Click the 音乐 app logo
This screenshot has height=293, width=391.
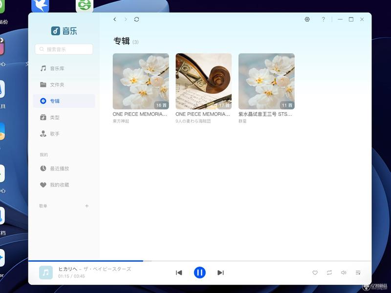(64, 31)
